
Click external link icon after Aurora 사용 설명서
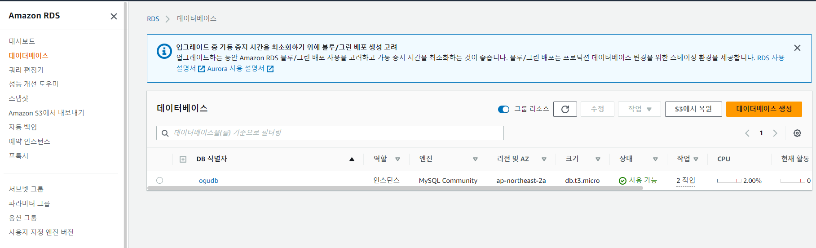click(x=270, y=69)
